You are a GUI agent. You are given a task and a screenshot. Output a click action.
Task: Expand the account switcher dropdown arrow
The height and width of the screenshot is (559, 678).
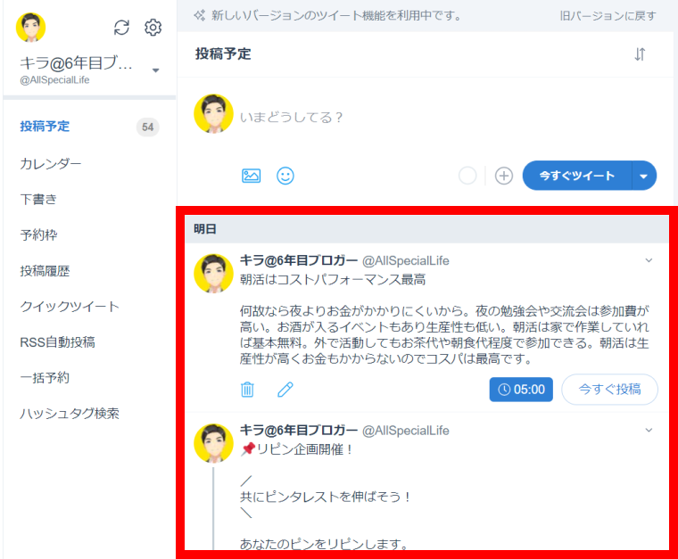[x=155, y=70]
